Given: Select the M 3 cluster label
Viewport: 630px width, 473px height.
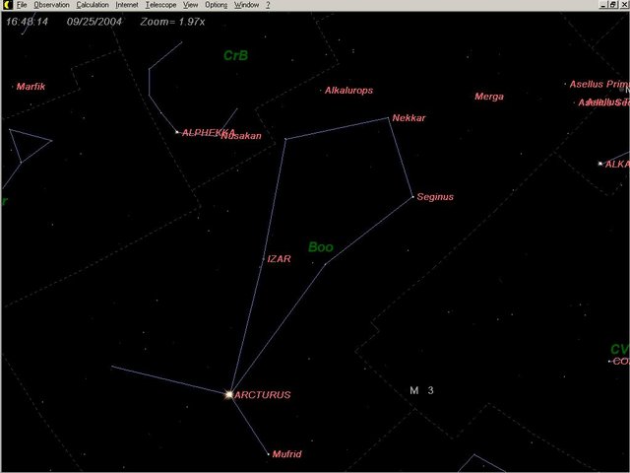Looking at the screenshot, I should click(421, 390).
